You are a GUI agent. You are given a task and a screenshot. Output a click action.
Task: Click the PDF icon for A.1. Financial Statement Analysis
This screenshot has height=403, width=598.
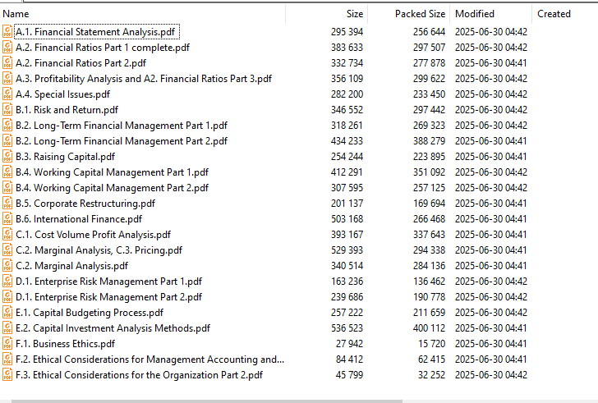click(7, 32)
